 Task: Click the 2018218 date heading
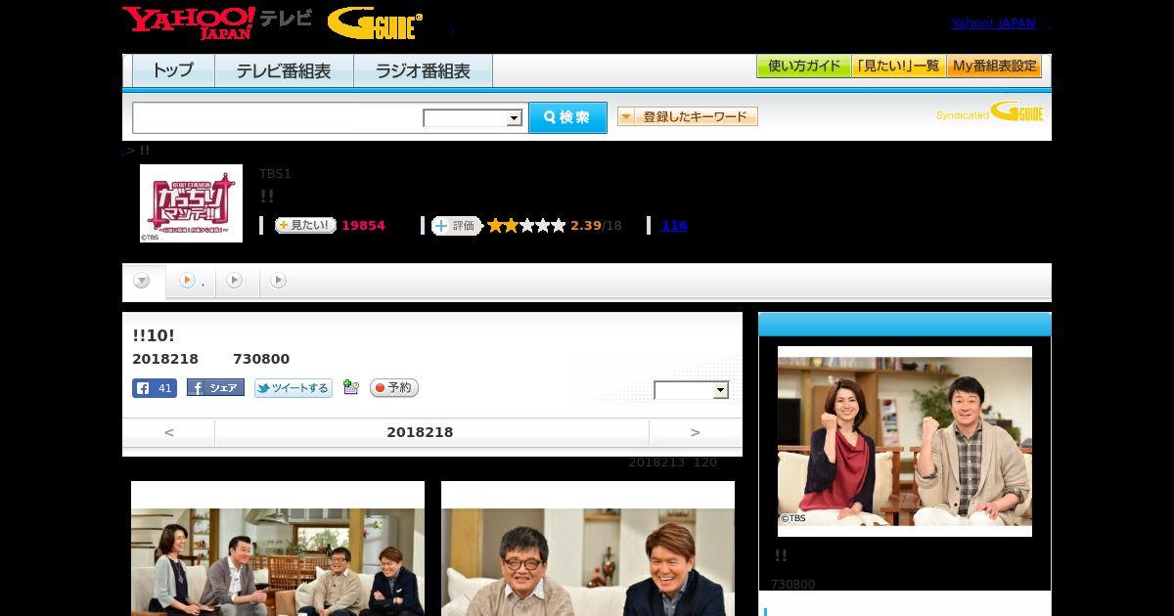coord(420,432)
